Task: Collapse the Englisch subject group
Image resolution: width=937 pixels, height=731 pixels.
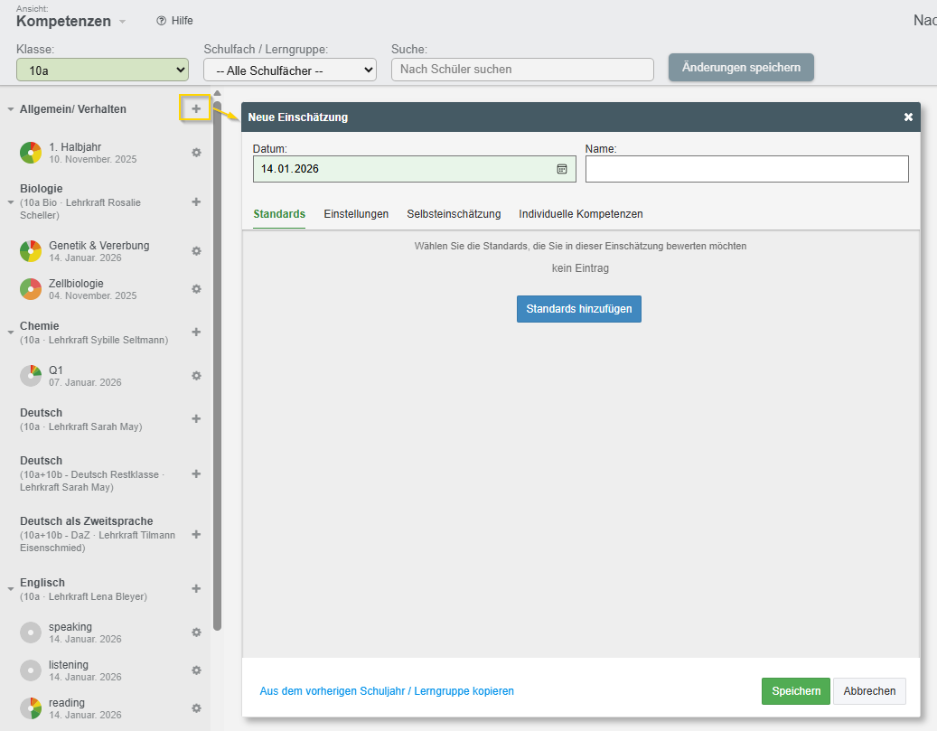Action: coord(11,588)
